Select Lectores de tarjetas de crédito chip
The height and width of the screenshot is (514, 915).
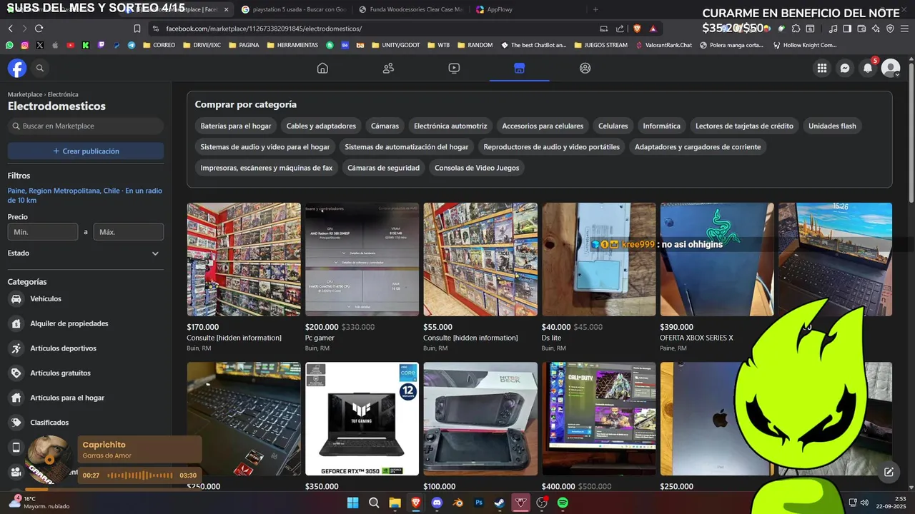pyautogui.click(x=744, y=126)
